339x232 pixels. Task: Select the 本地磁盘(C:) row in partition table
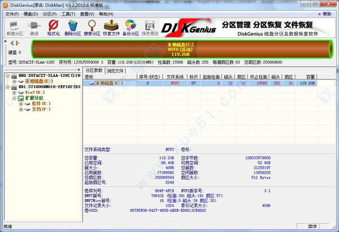point(200,83)
